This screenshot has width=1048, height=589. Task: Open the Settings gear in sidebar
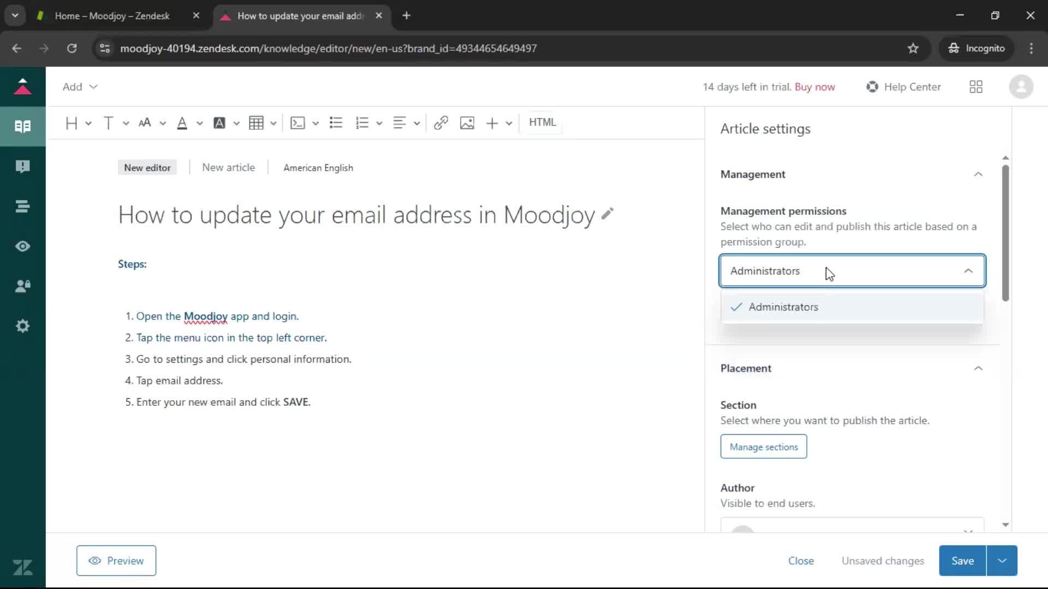point(22,326)
